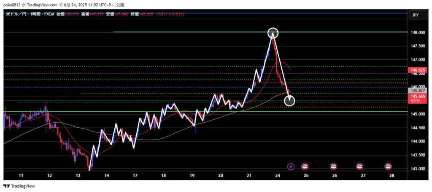Click date 24 on the time axis
Image resolution: width=432 pixels, height=192 pixels.
[x=277, y=175]
